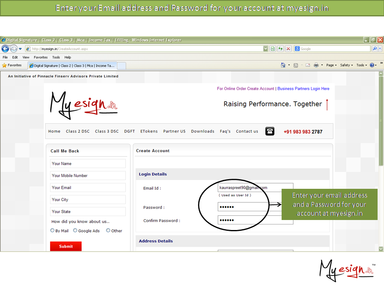Choose the Other radio option

click(108, 230)
